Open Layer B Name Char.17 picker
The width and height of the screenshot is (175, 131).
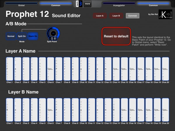(141, 110)
